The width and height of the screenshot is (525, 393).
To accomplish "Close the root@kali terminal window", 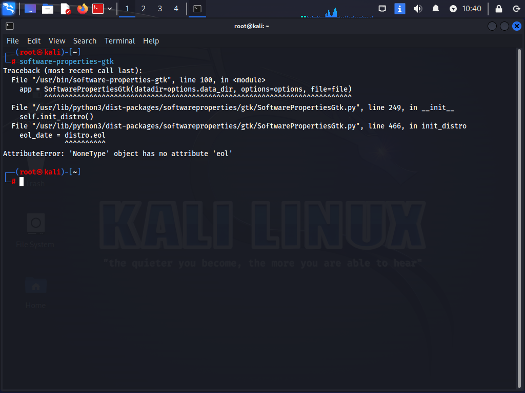I will (x=517, y=26).
